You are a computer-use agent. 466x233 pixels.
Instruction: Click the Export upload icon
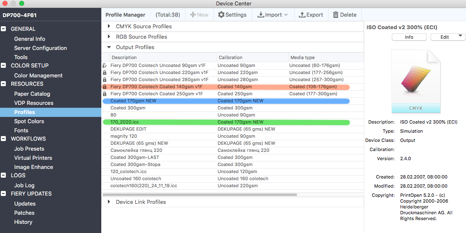[302, 15]
